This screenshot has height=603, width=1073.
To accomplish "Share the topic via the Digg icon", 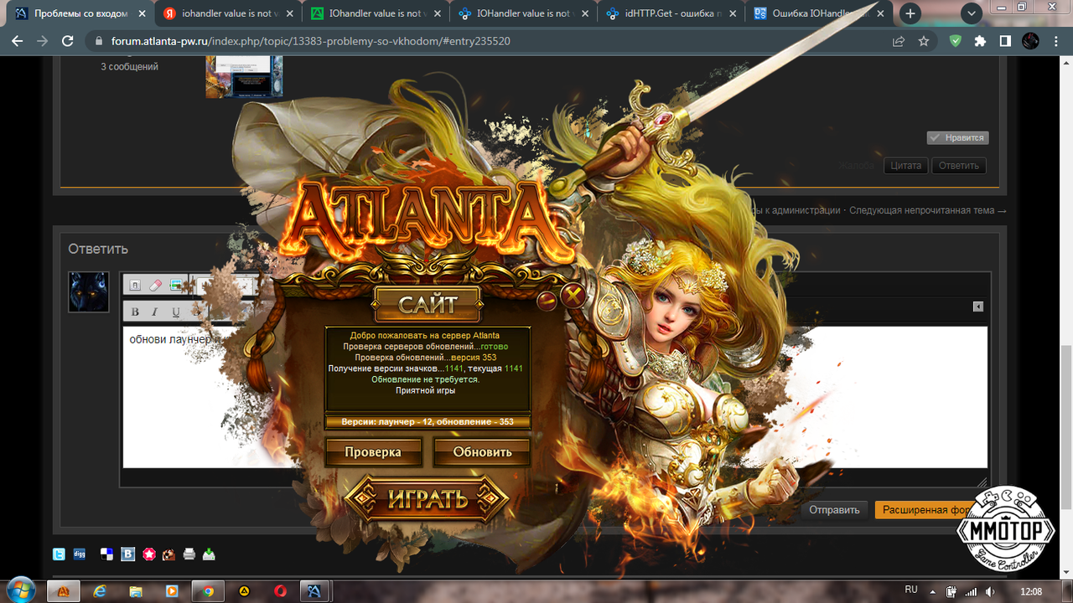I will click(80, 554).
